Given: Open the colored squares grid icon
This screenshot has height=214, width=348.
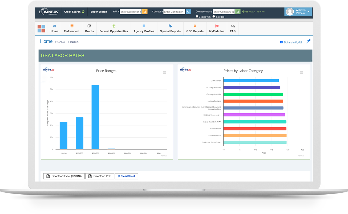Looking at the screenshot, I should 41,29.
